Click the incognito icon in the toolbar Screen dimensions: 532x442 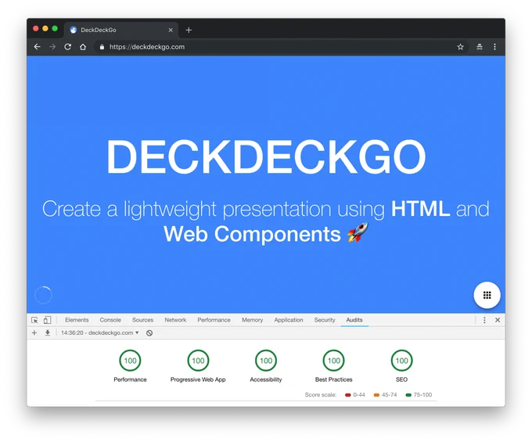click(479, 47)
